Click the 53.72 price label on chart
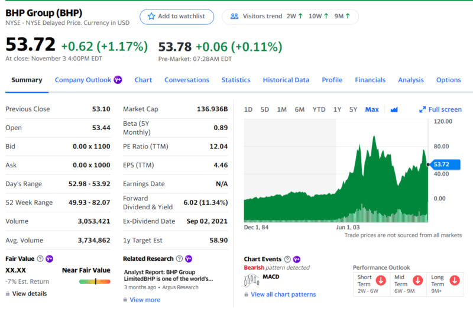The image size is (473, 314). (445, 164)
